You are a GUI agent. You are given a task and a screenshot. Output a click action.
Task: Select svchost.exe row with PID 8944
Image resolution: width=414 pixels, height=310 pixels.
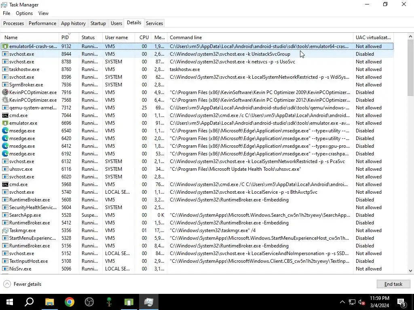197,54
